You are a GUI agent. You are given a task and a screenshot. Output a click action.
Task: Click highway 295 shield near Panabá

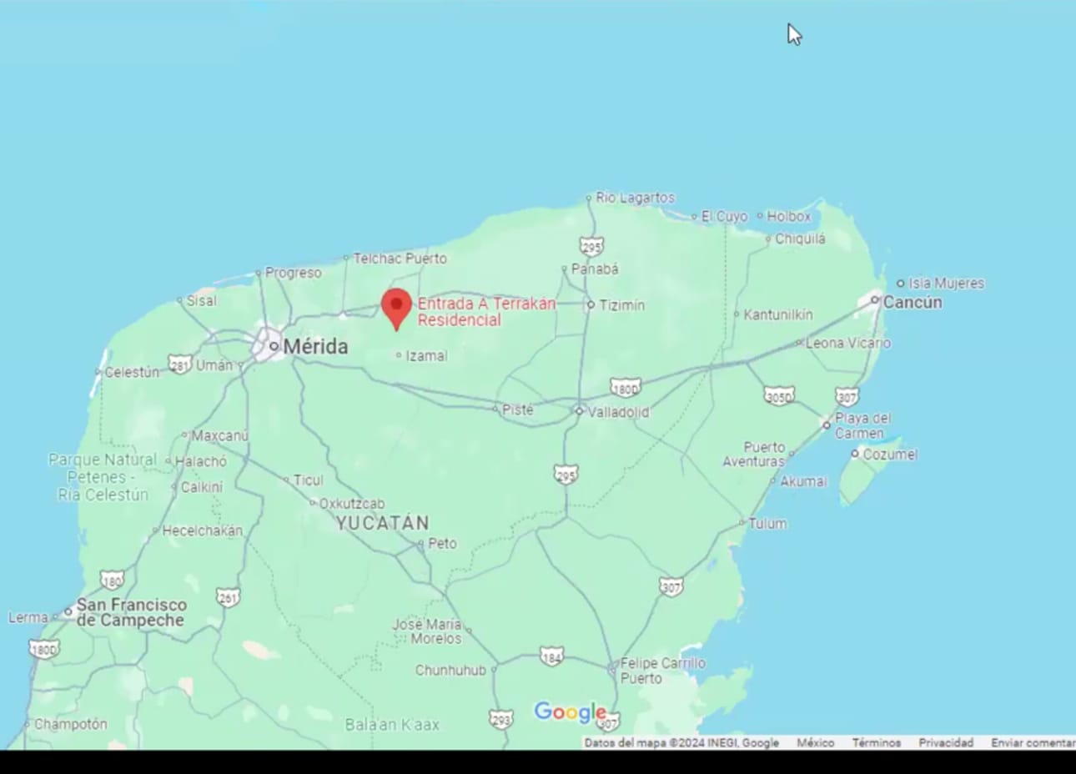pyautogui.click(x=591, y=246)
